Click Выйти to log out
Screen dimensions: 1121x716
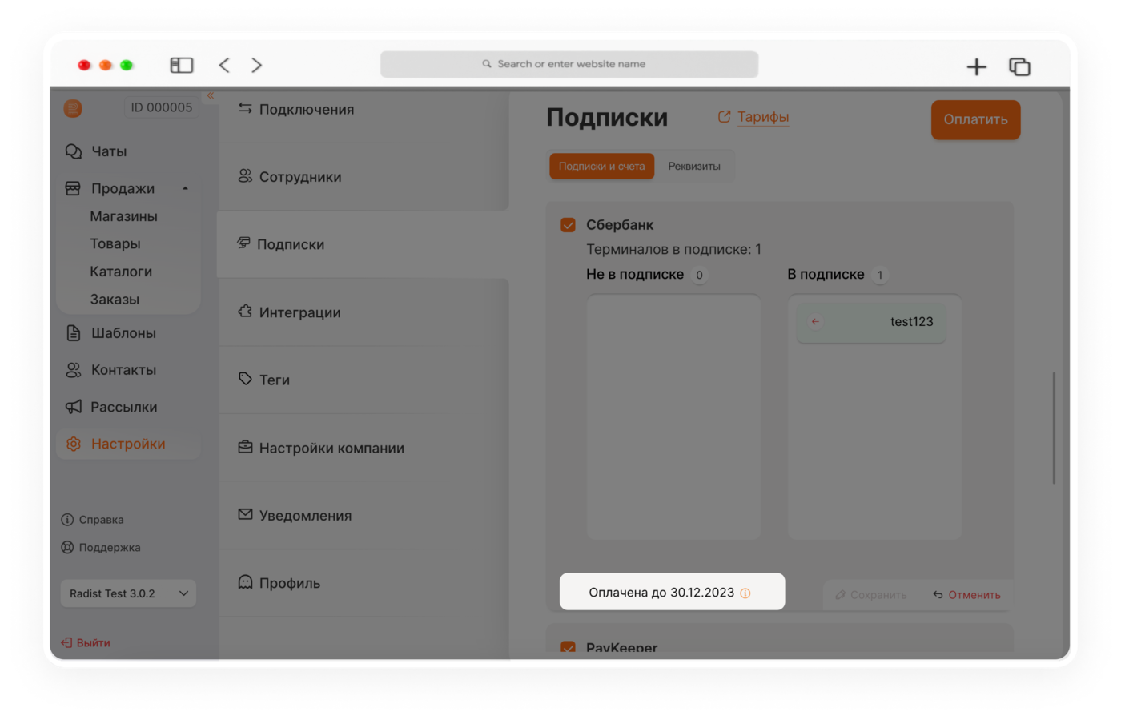click(x=86, y=642)
